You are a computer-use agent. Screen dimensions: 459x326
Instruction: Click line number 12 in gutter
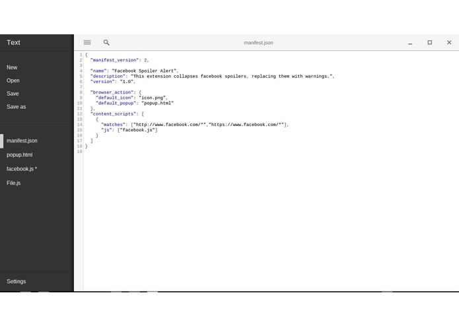[80, 114]
